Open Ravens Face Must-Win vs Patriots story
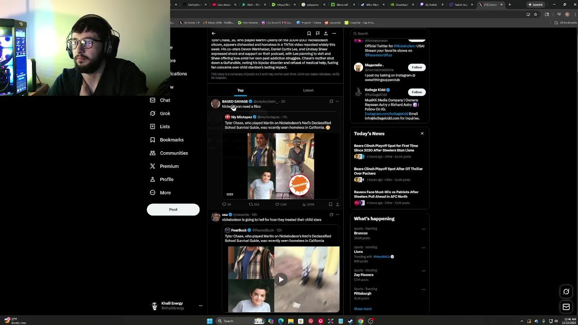Image resolution: width=578 pixels, height=325 pixels. [x=386, y=194]
